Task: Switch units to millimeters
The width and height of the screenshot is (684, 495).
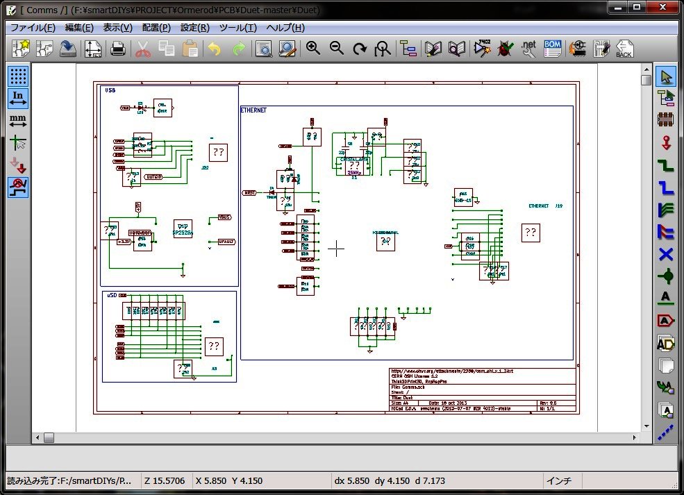Action: [18, 121]
